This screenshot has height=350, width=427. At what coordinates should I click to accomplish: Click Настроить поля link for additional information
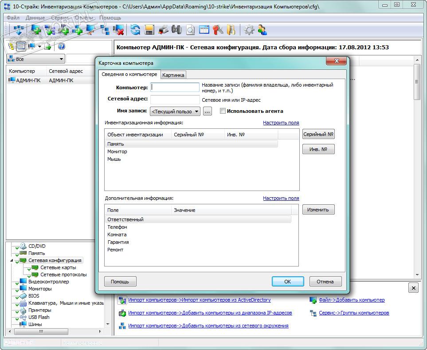[x=281, y=199]
